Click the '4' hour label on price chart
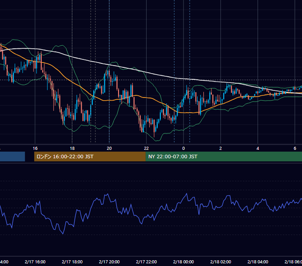This screenshot has height=266, width=302. [258, 149]
